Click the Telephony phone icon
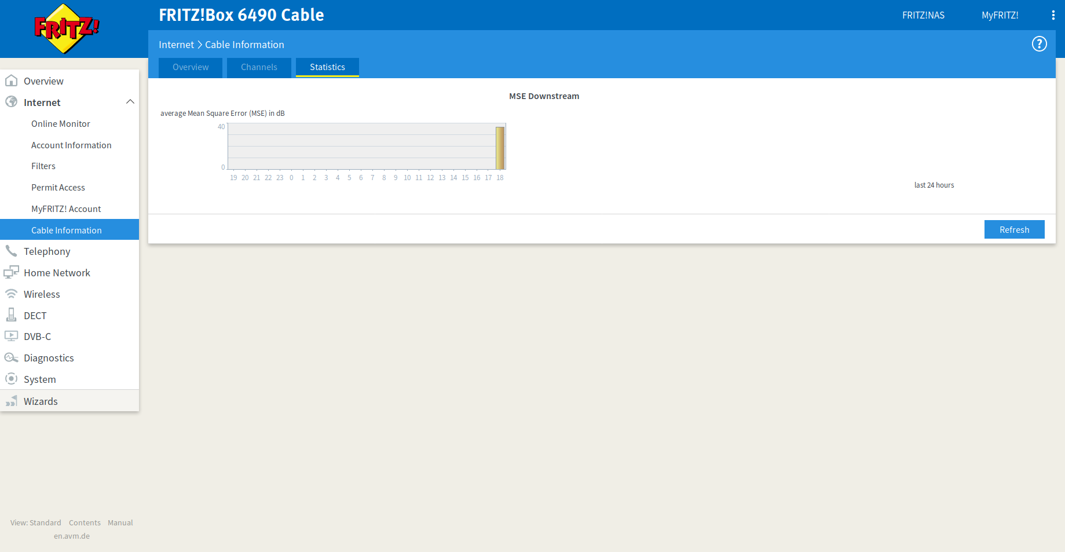The width and height of the screenshot is (1065, 552). click(x=11, y=251)
